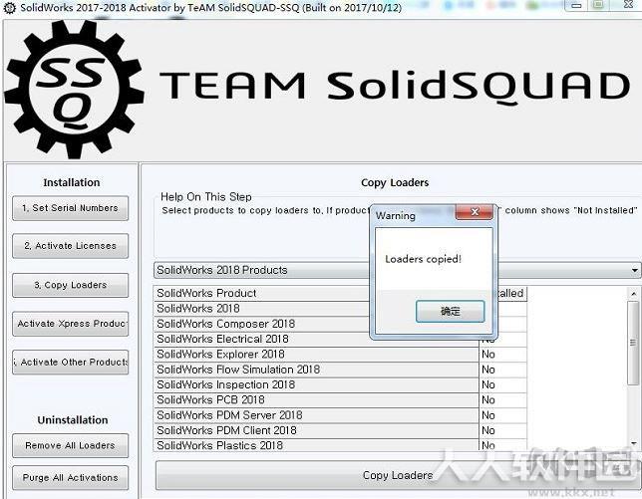Click Purge All Activations button

coord(70,478)
